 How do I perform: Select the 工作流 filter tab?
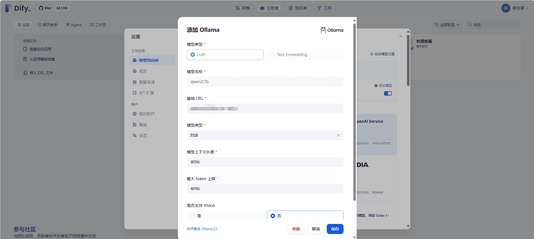(x=98, y=25)
